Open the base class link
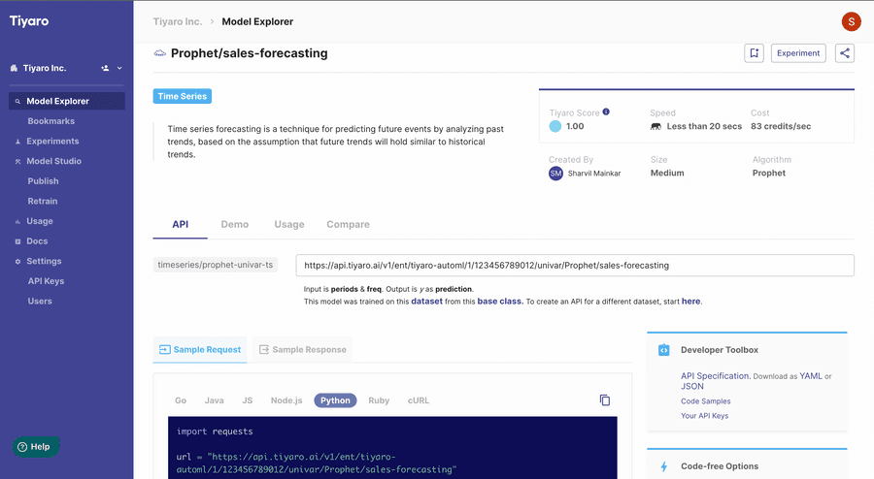The image size is (874, 479). pyautogui.click(x=499, y=301)
